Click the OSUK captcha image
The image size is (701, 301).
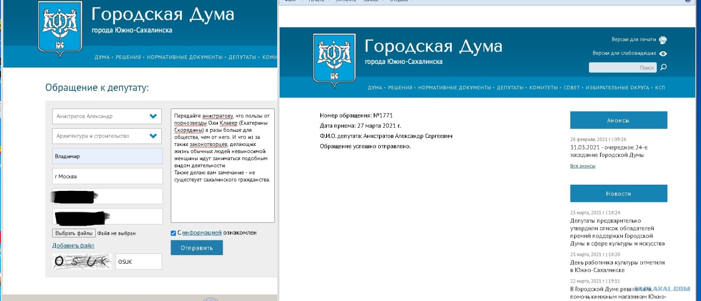[x=82, y=261]
